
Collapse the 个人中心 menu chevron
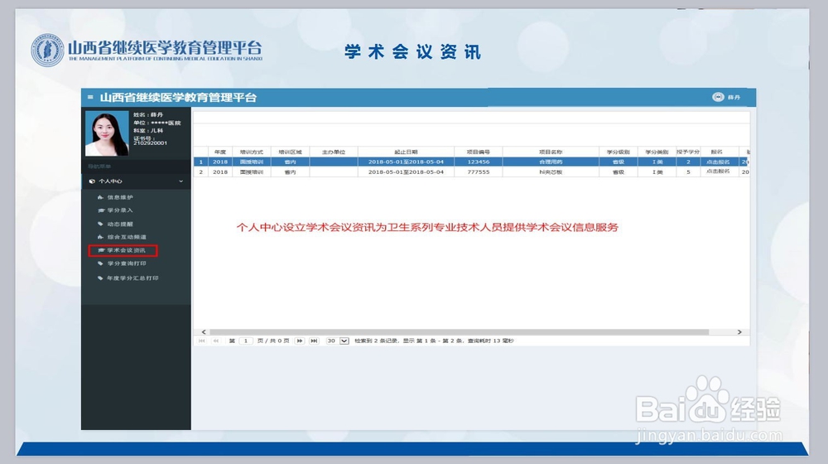(181, 181)
